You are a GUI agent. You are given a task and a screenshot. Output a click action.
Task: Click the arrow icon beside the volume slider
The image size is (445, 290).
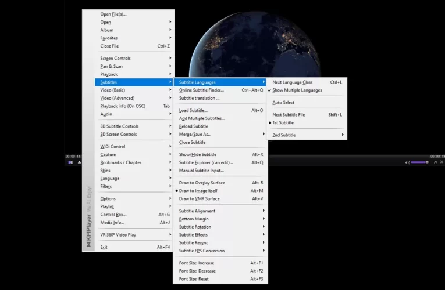435,162
